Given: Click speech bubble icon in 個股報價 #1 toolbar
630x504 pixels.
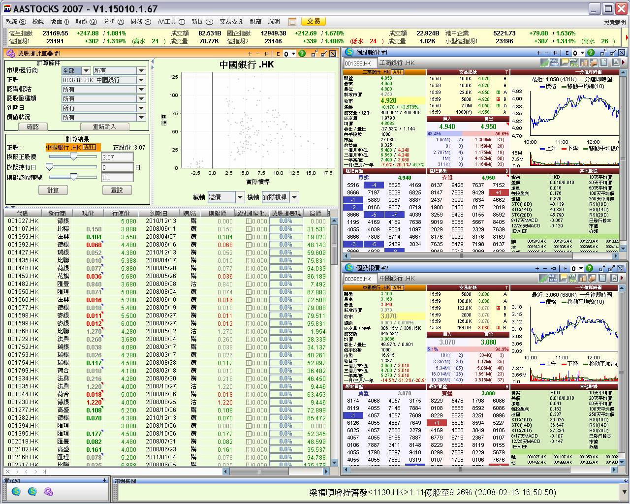Looking at the screenshot, I should point(564,63).
